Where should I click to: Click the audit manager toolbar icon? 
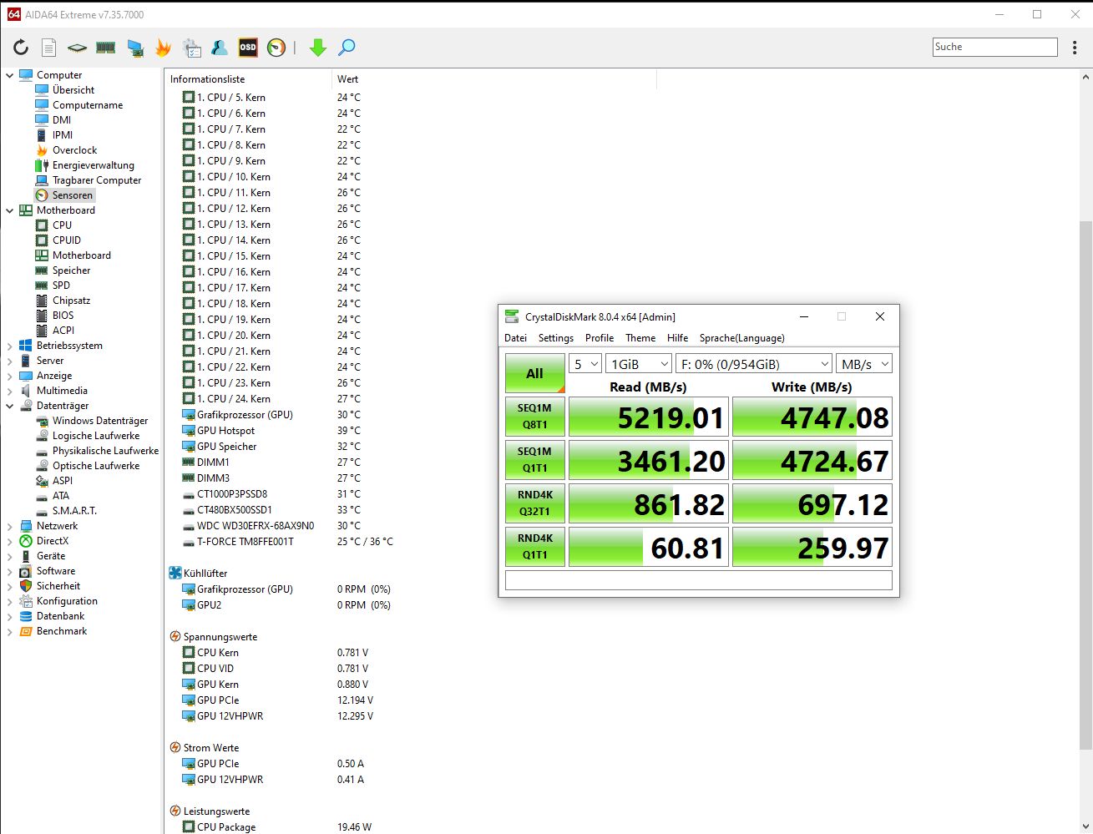[x=192, y=48]
